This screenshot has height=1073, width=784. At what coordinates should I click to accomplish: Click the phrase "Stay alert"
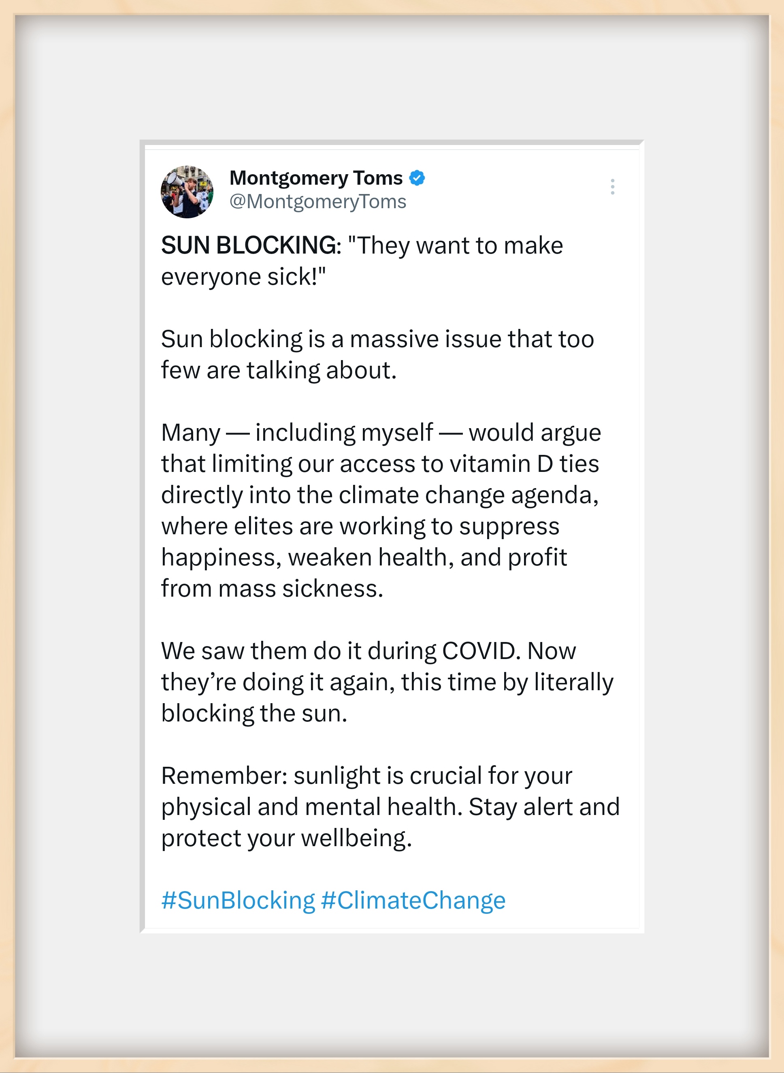pyautogui.click(x=521, y=807)
